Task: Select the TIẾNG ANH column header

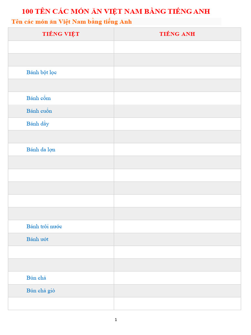Action: tap(177, 34)
